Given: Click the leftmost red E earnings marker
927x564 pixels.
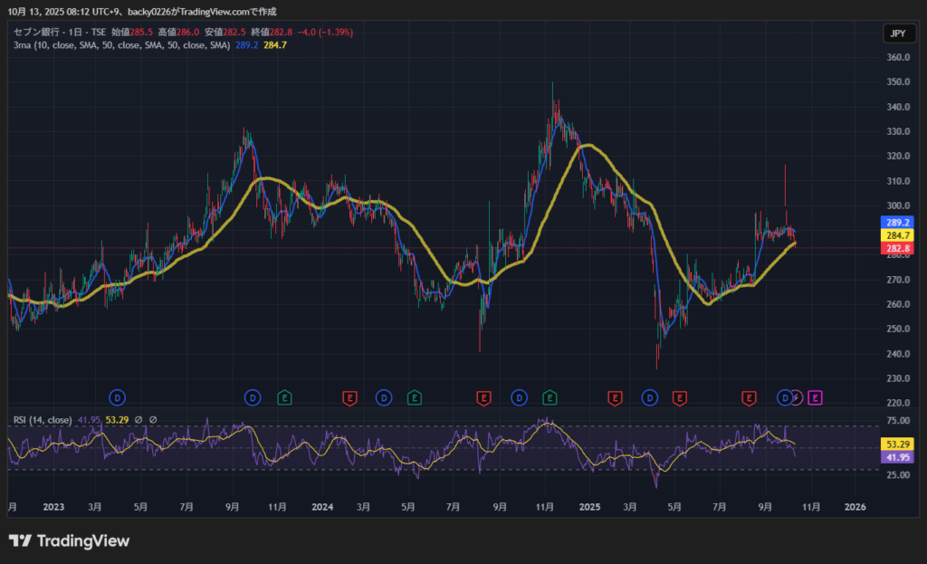Looking at the screenshot, I should (349, 397).
